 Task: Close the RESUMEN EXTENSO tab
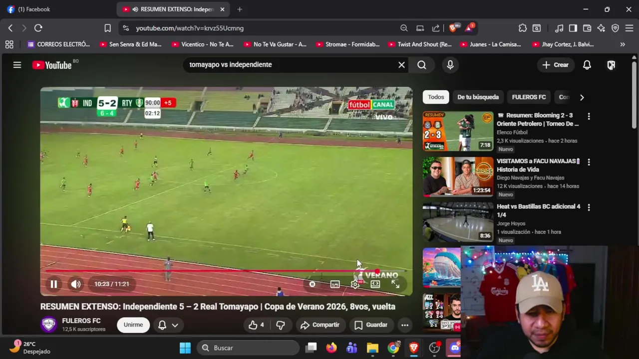coord(222,9)
